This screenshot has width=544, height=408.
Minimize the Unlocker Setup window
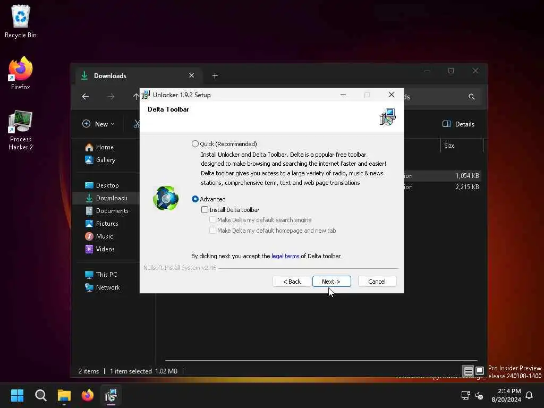[x=343, y=95]
